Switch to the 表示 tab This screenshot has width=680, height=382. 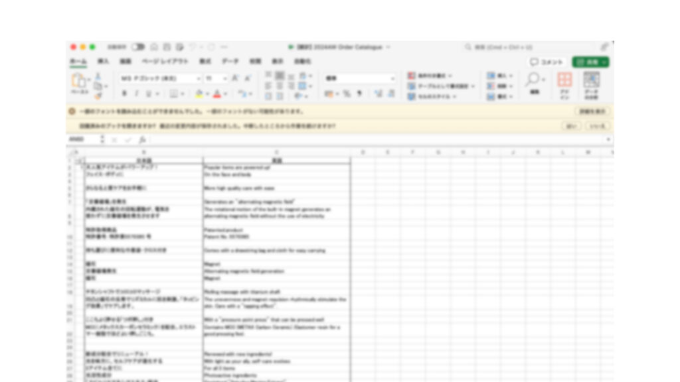(x=277, y=62)
